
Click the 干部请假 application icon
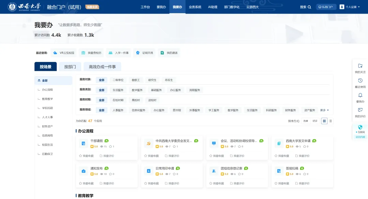(83, 144)
